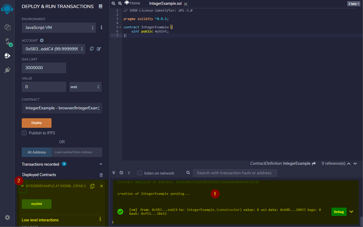Open Deploy & run transactions sidebar icon
The image size is (363, 227).
pos(7,56)
